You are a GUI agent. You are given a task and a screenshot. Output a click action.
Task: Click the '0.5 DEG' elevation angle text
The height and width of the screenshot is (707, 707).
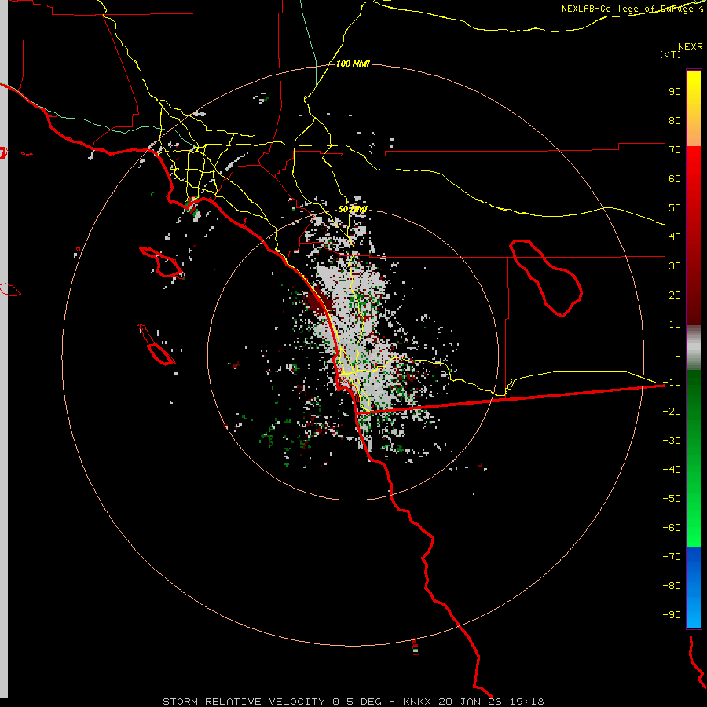tap(357, 702)
